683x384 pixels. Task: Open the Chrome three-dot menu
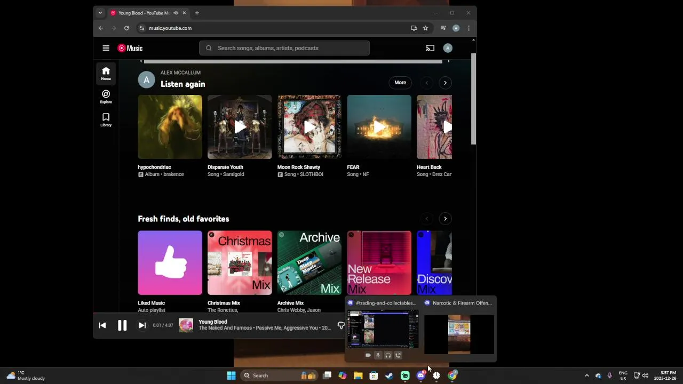(468, 28)
